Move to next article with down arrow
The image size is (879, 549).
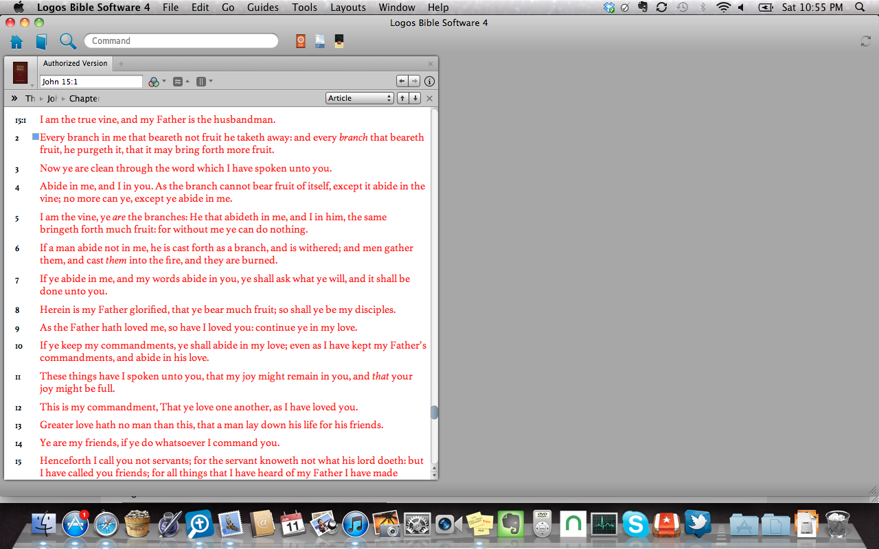click(x=415, y=98)
